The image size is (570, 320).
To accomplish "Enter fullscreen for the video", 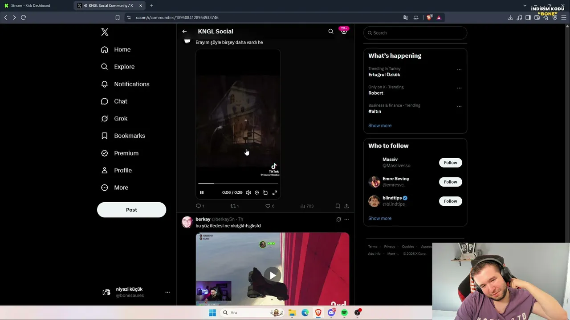I will click(275, 192).
